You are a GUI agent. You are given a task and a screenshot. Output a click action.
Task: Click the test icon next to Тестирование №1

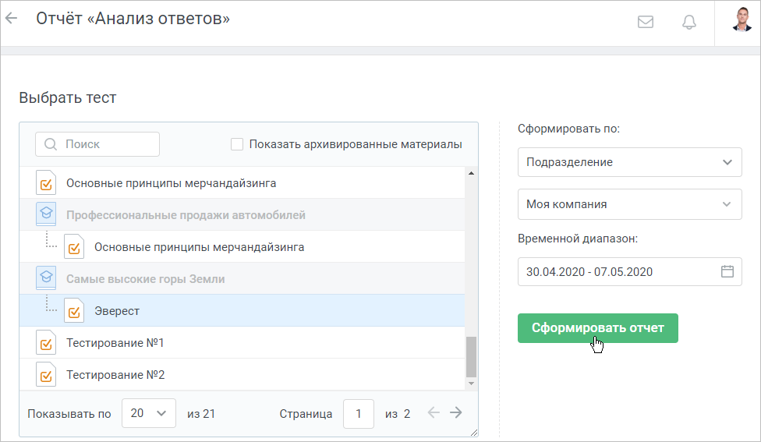(x=46, y=342)
